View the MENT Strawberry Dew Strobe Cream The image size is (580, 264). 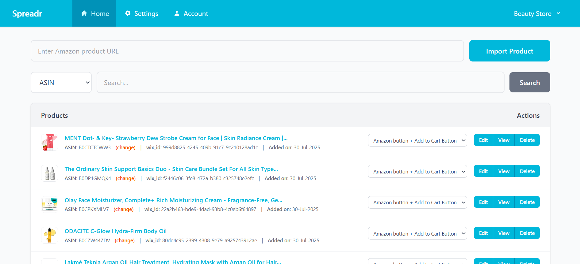coord(504,140)
